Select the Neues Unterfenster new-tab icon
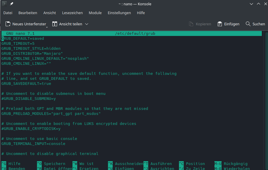Viewport: 268px width, 170px height. click(x=8, y=24)
